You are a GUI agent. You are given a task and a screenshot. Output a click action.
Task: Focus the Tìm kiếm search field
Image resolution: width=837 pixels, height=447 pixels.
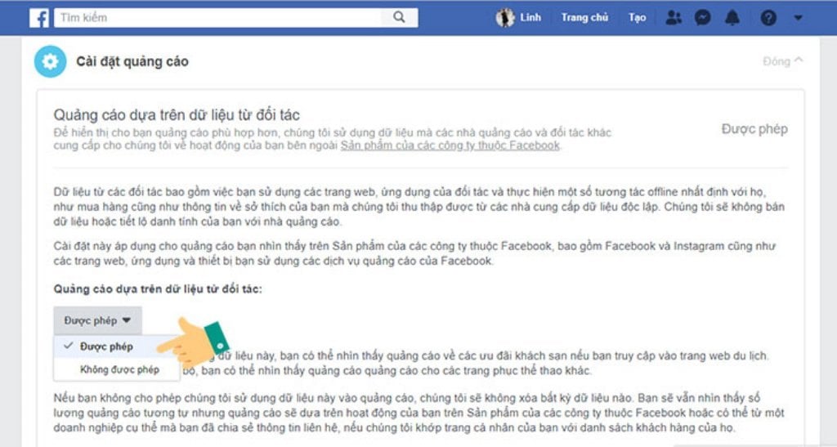tap(217, 18)
